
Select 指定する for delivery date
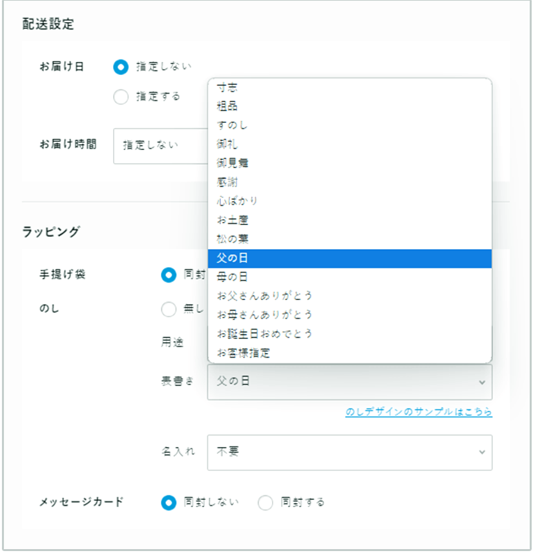click(120, 96)
